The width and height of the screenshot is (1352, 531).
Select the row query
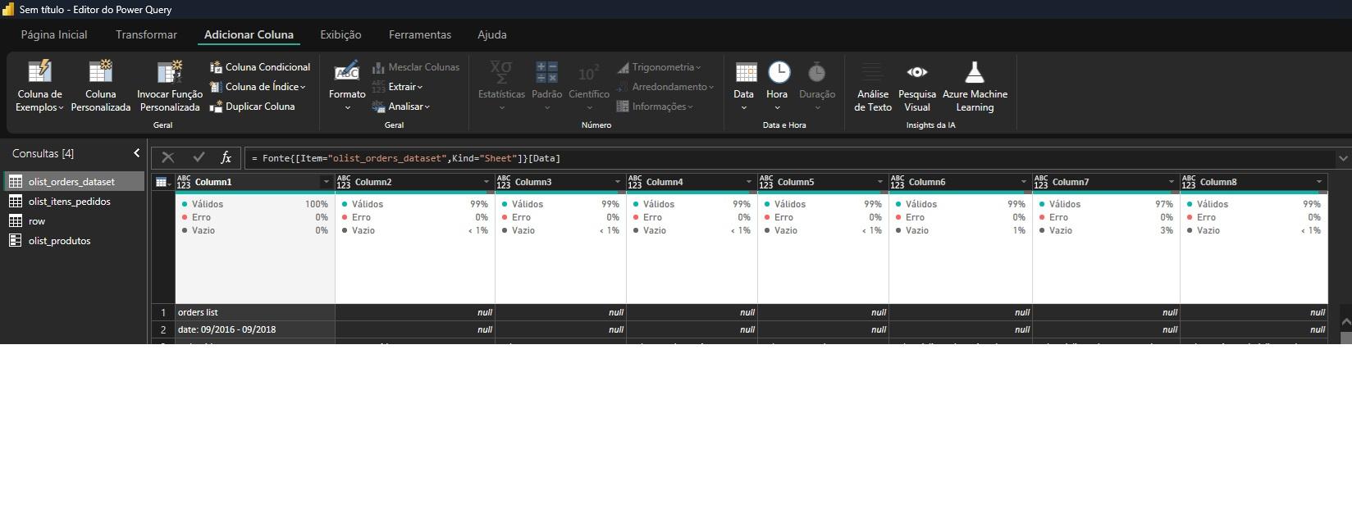point(74,221)
